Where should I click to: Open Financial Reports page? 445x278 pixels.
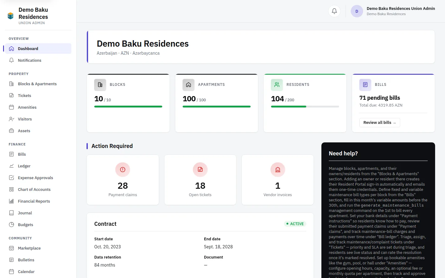38,201
